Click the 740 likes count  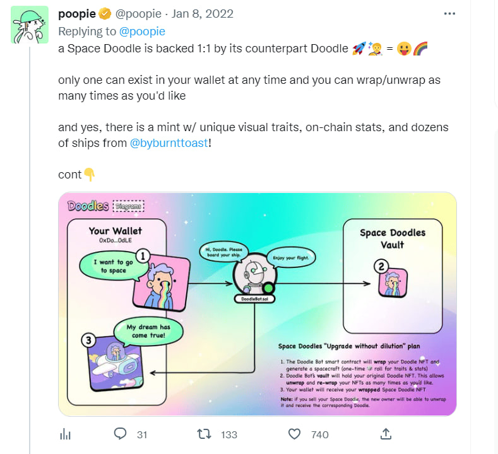click(x=319, y=434)
